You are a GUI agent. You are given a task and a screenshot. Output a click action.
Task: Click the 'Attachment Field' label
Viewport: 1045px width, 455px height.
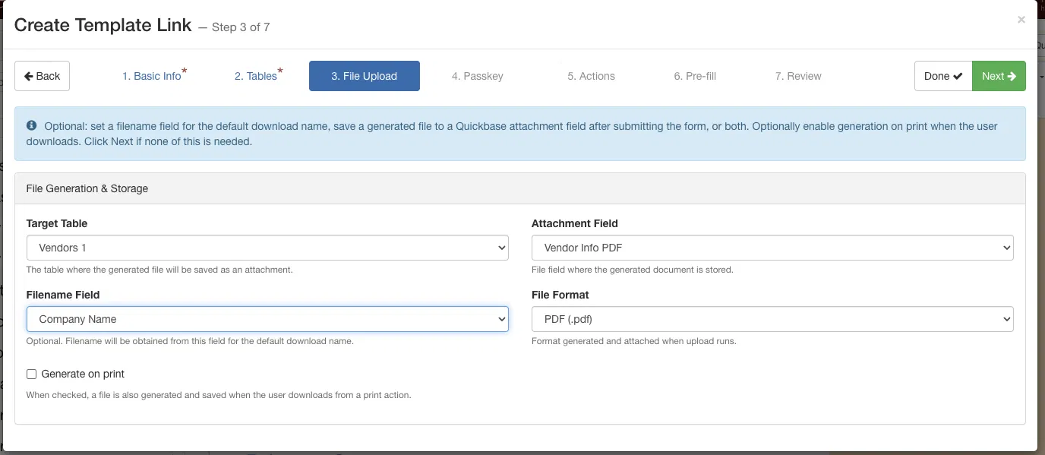click(575, 223)
